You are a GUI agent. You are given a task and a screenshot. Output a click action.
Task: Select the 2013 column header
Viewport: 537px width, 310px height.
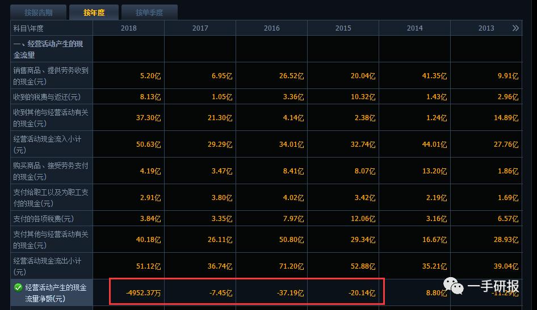(486, 28)
